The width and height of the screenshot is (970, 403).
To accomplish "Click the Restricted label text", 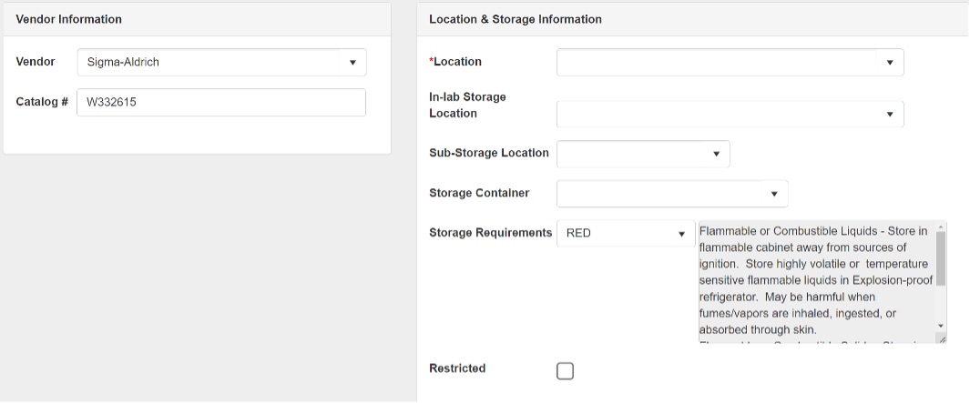I will [457, 368].
